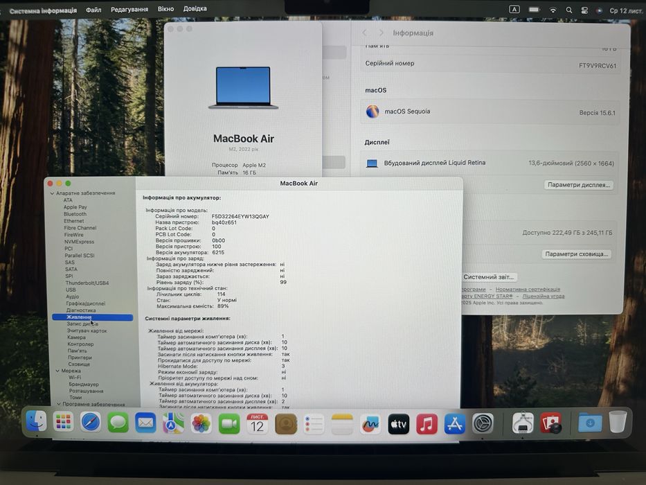Open Launchpad in the Dock
Screen dimensions: 646x485
point(64,423)
